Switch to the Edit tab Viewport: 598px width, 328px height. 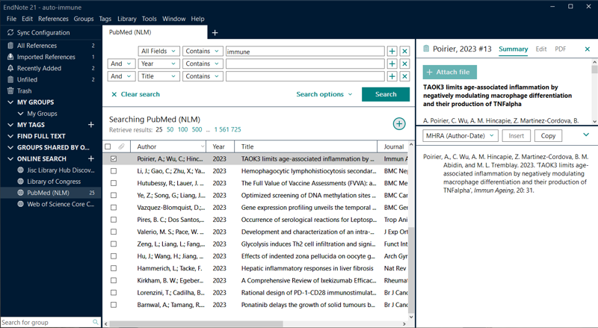(x=540, y=49)
